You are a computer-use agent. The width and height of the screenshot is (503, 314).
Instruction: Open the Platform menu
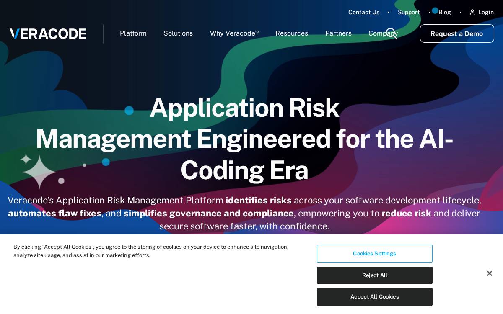(133, 33)
